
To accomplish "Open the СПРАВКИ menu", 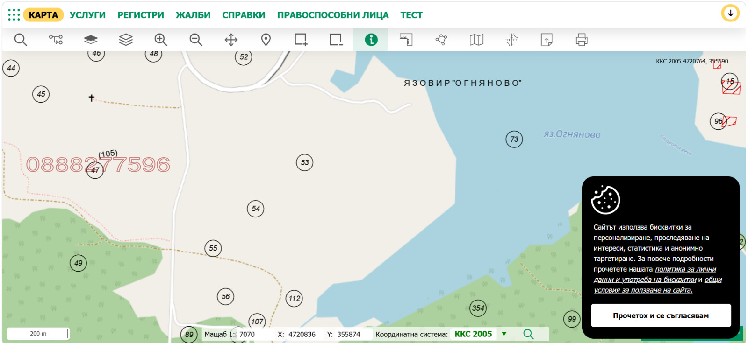I will click(244, 15).
